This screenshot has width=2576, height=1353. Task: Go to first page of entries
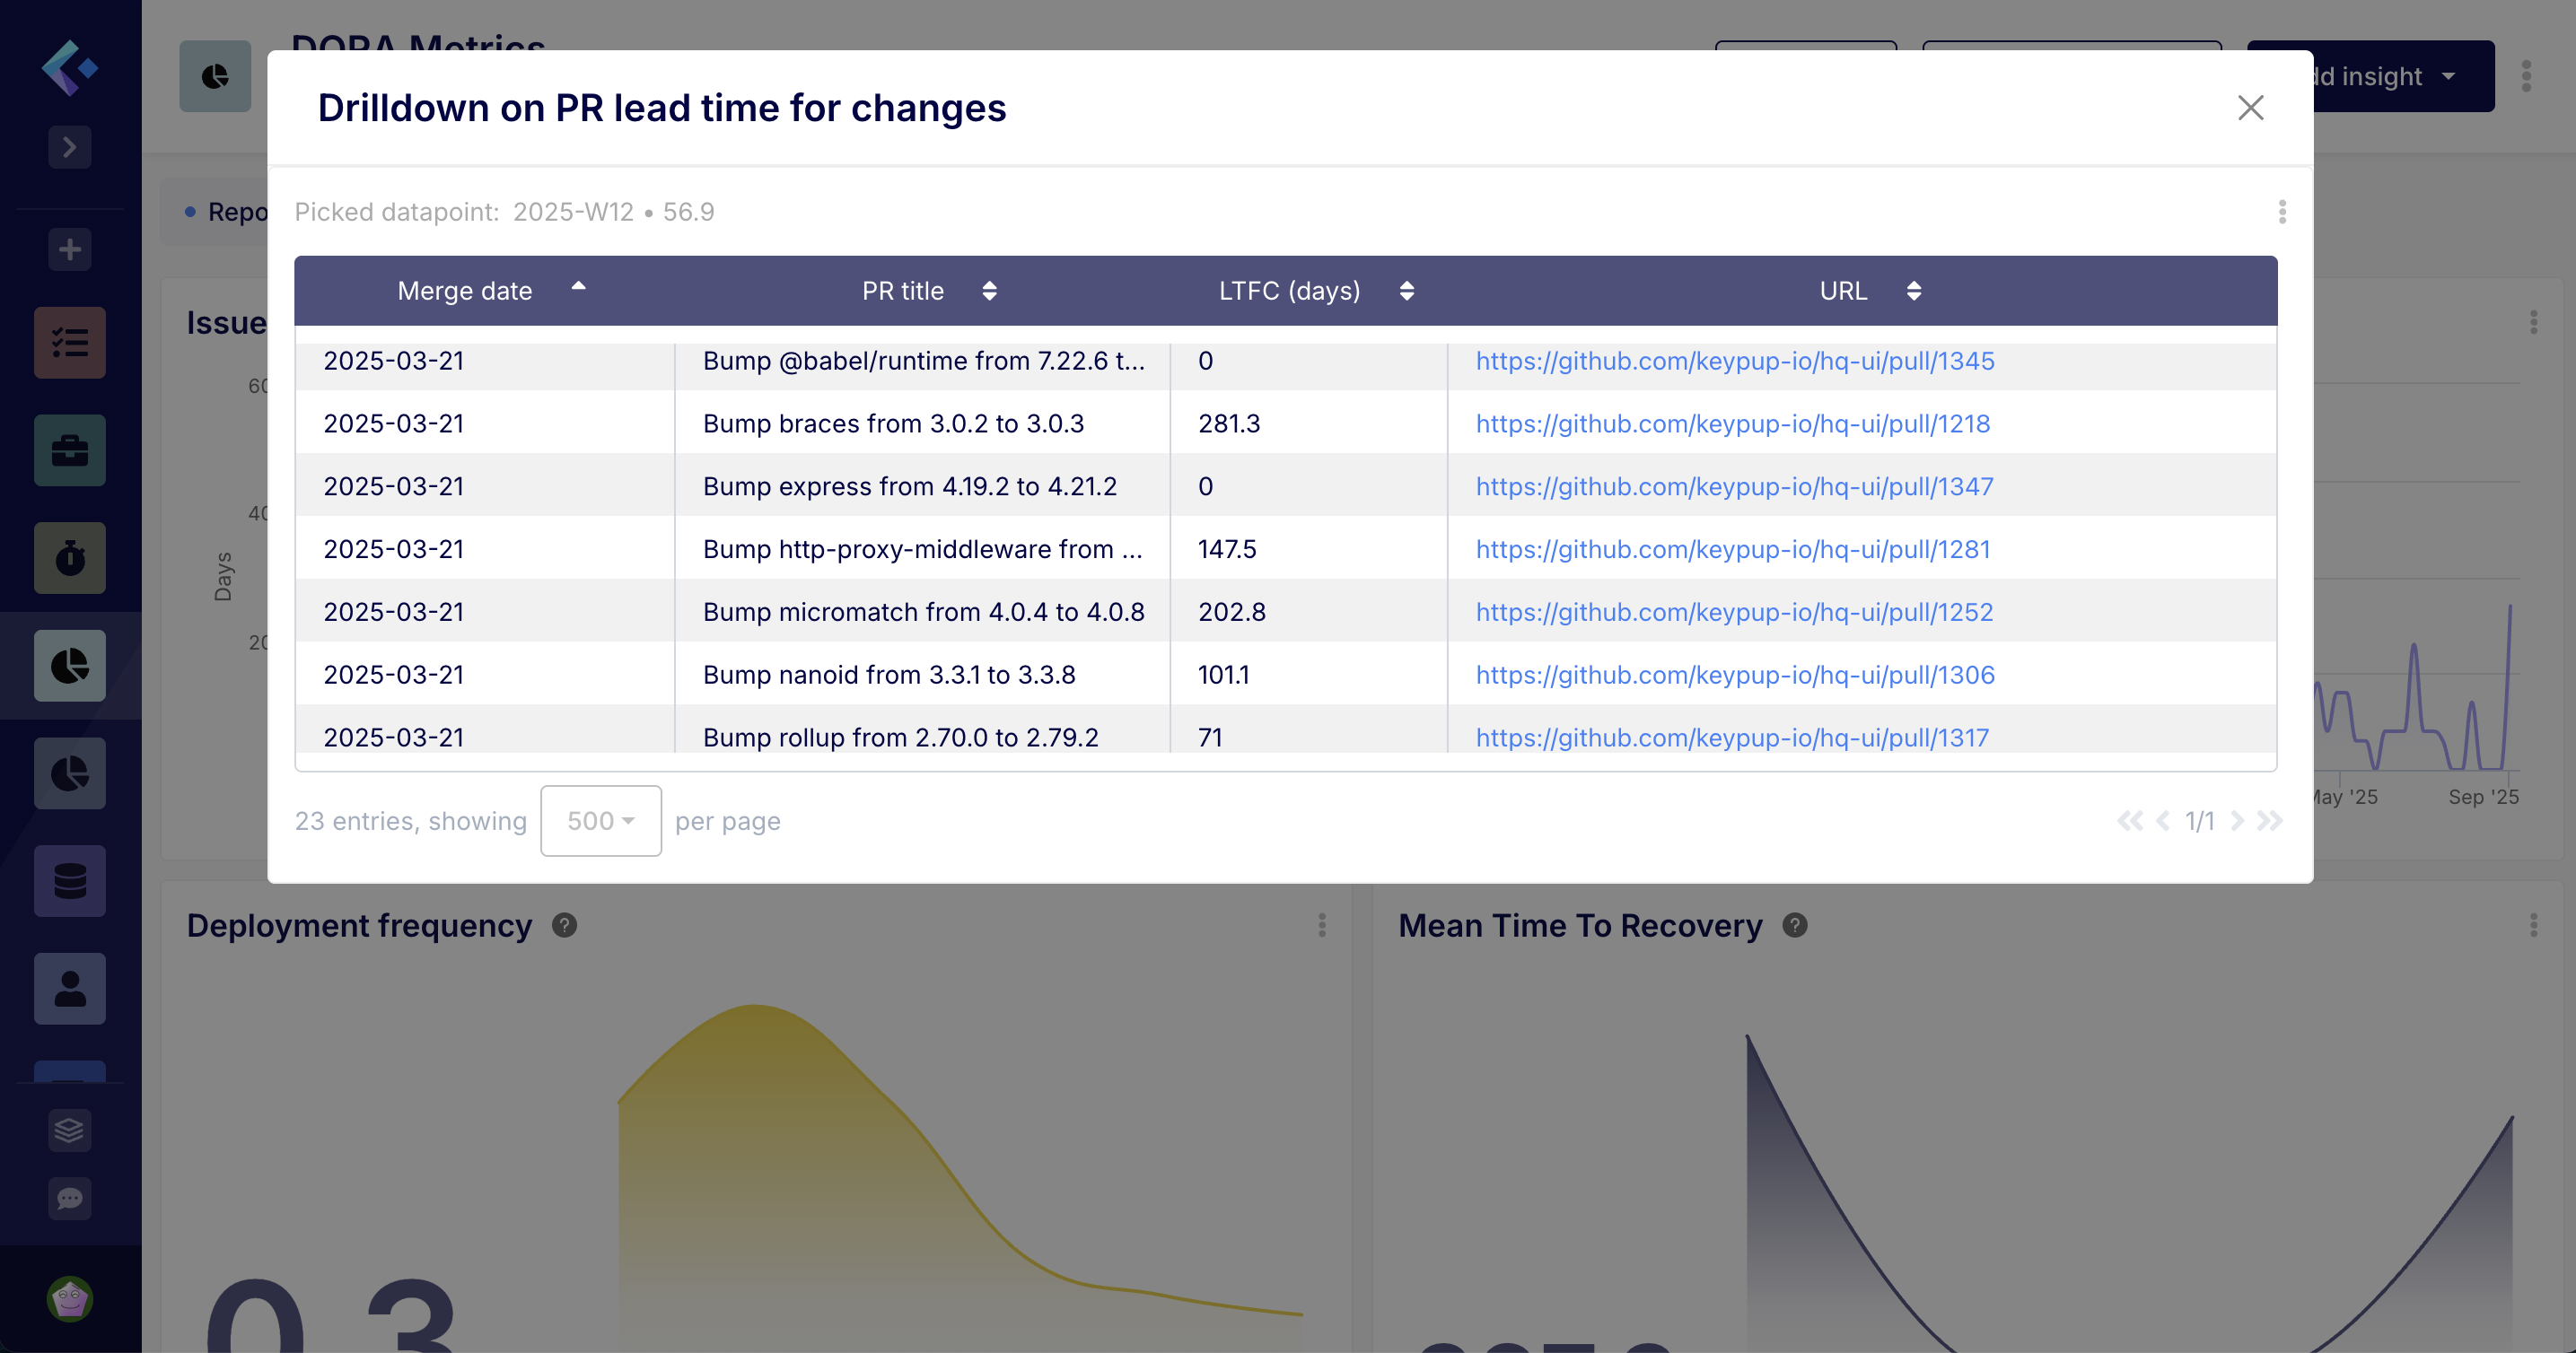pos(2129,820)
